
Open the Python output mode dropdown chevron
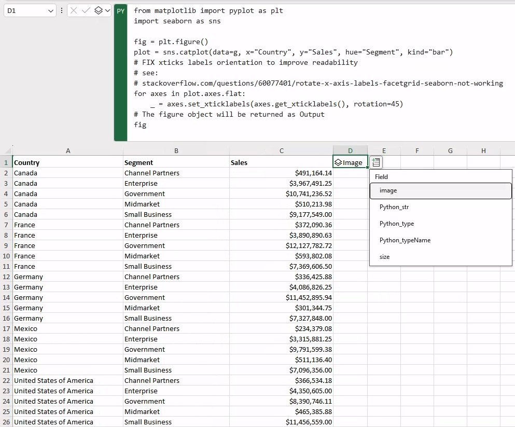tap(107, 10)
